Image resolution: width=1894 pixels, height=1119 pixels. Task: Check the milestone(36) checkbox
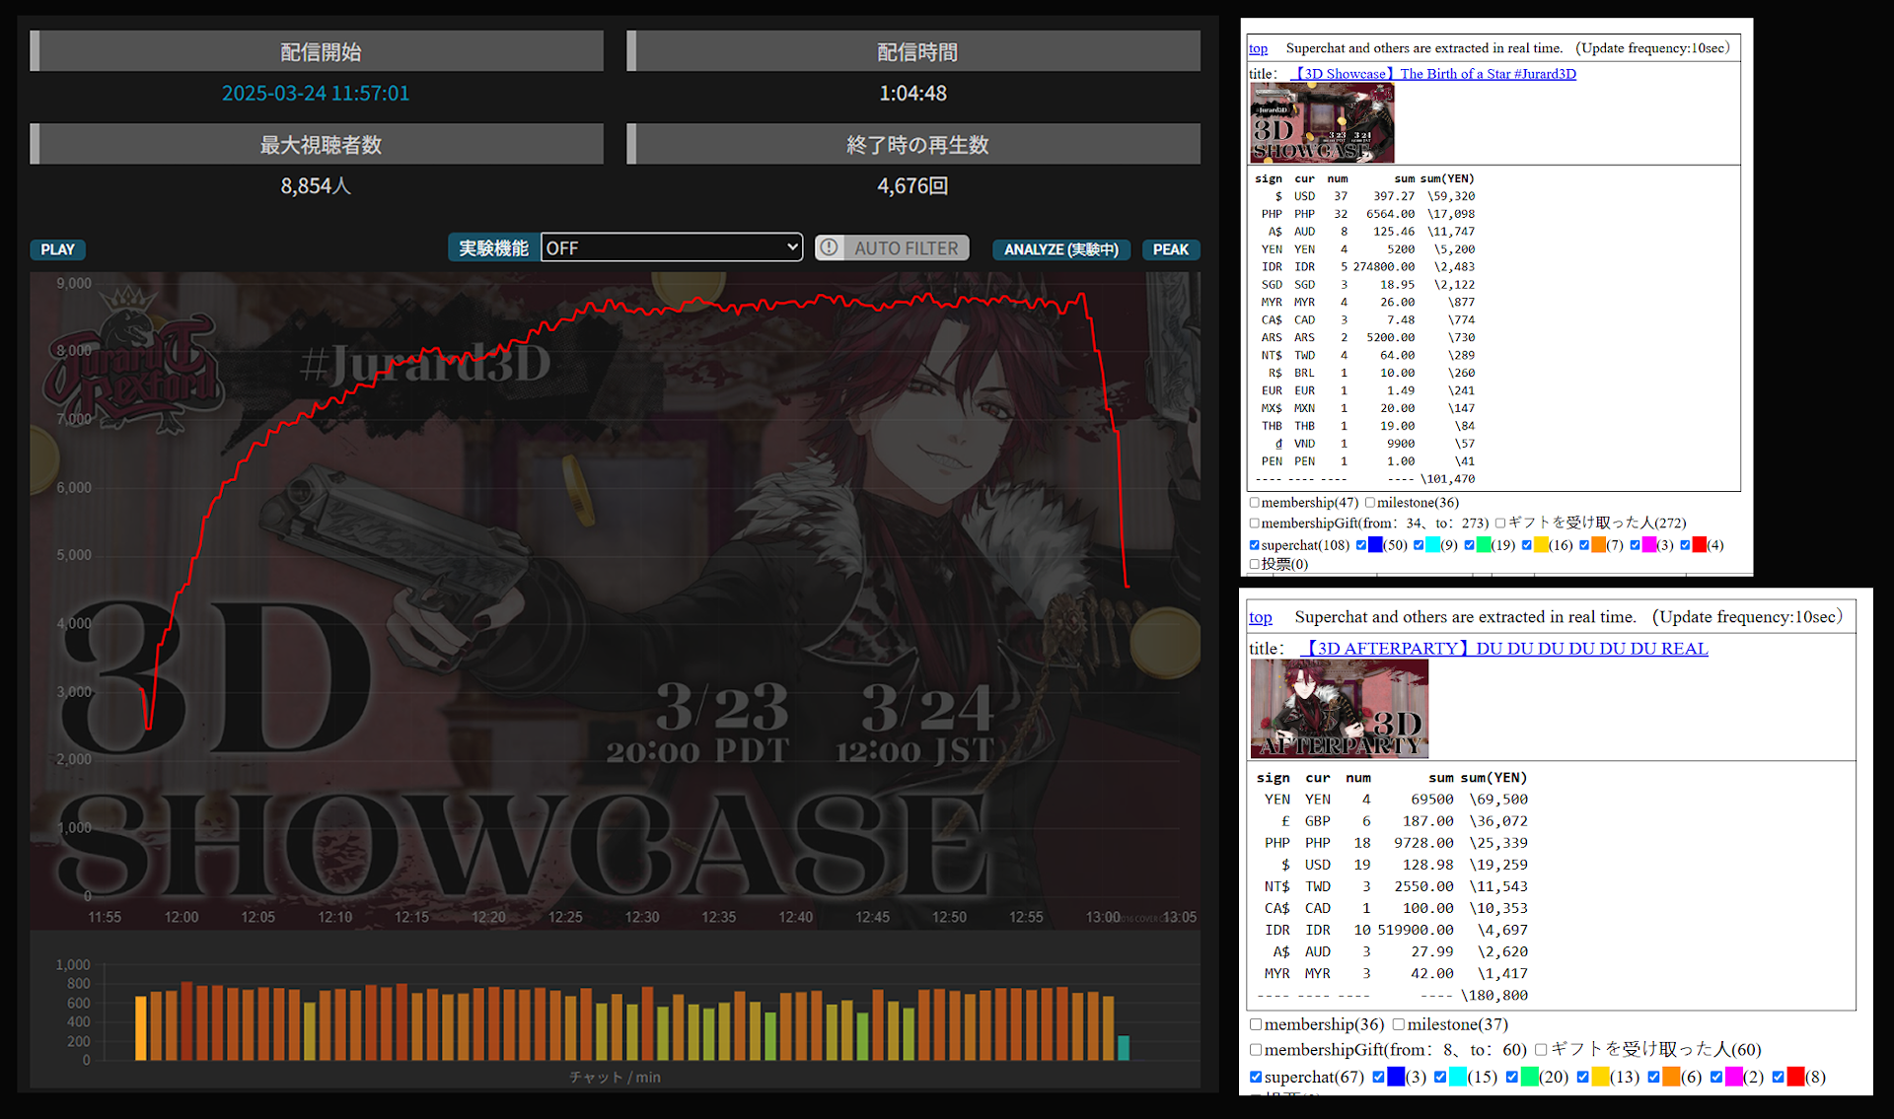click(x=1370, y=503)
